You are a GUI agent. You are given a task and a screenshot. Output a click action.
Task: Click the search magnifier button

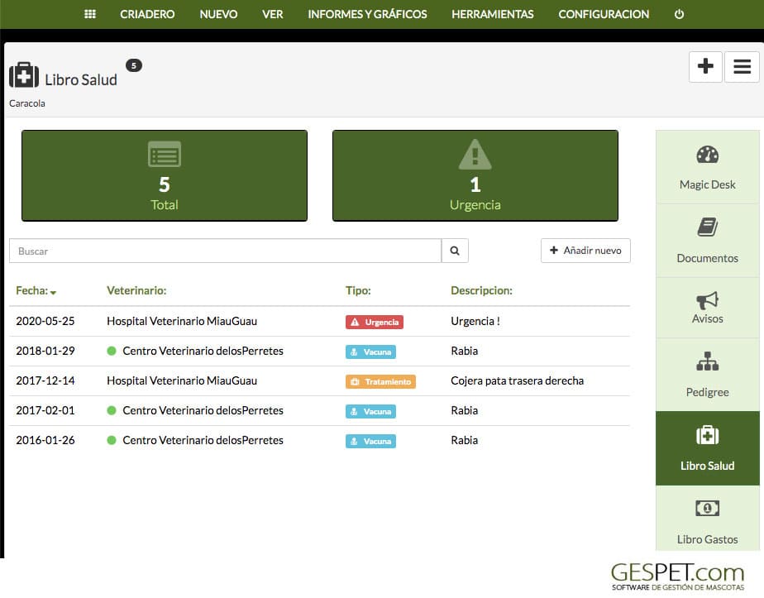[x=455, y=251]
